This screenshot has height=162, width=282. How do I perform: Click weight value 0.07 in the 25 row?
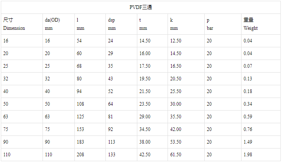pyautogui.click(x=248, y=66)
